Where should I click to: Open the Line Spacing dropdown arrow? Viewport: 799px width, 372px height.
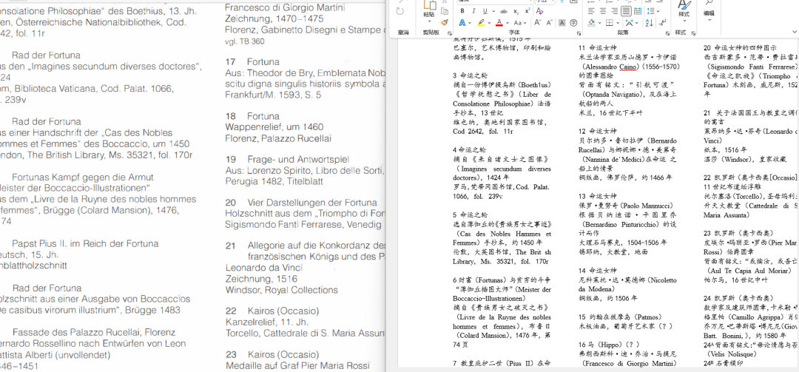(658, 11)
